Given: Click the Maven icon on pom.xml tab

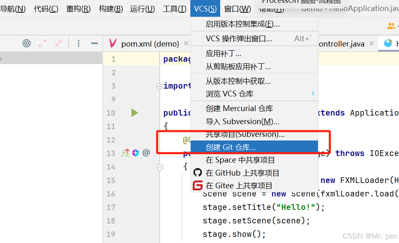Looking at the screenshot, I should (113, 43).
